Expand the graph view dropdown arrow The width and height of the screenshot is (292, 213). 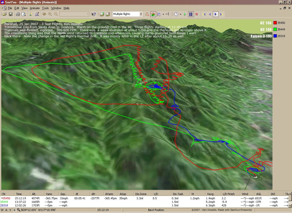(x=163, y=14)
